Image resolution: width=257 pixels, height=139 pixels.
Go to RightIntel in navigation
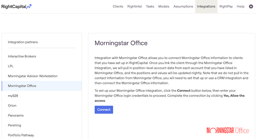(135, 6)
